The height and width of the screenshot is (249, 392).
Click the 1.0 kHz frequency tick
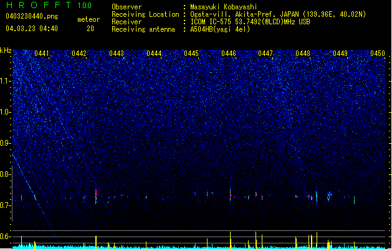coord(6,112)
